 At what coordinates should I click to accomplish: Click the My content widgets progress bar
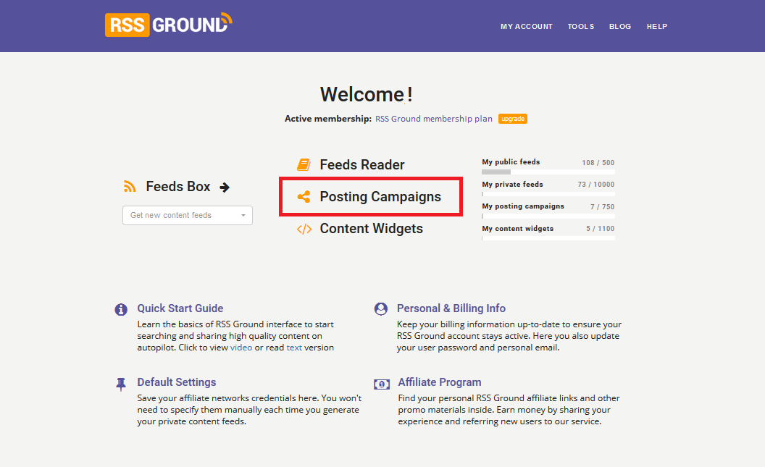548,238
